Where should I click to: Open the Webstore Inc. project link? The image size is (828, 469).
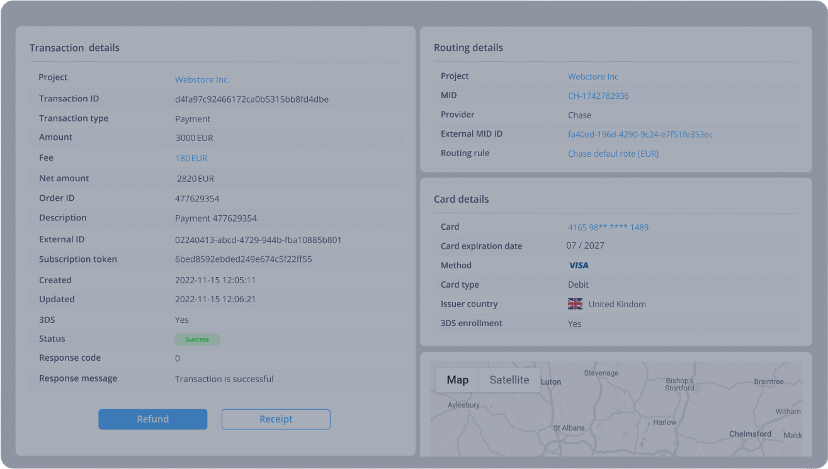click(x=202, y=79)
